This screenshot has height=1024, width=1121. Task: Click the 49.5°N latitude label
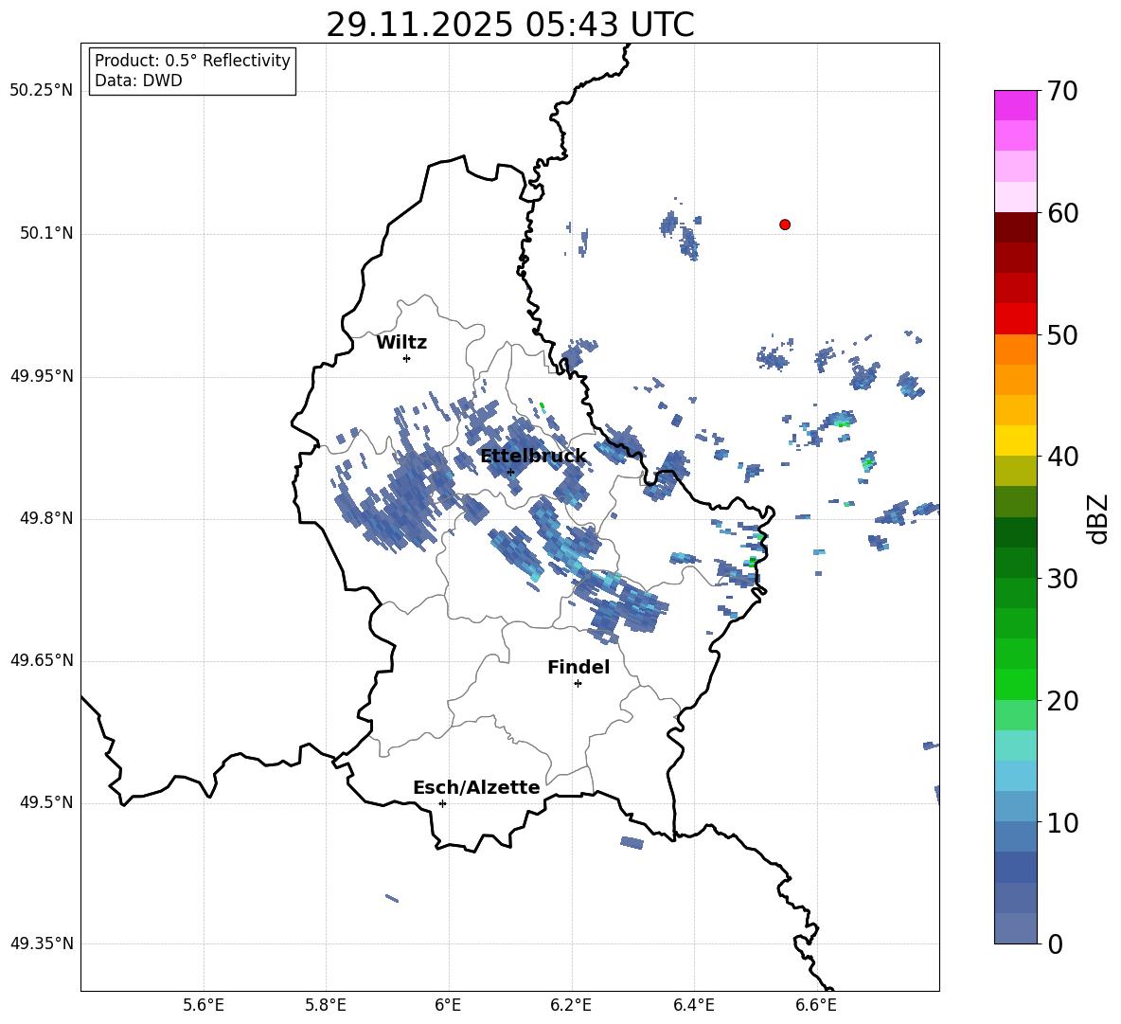point(46,802)
